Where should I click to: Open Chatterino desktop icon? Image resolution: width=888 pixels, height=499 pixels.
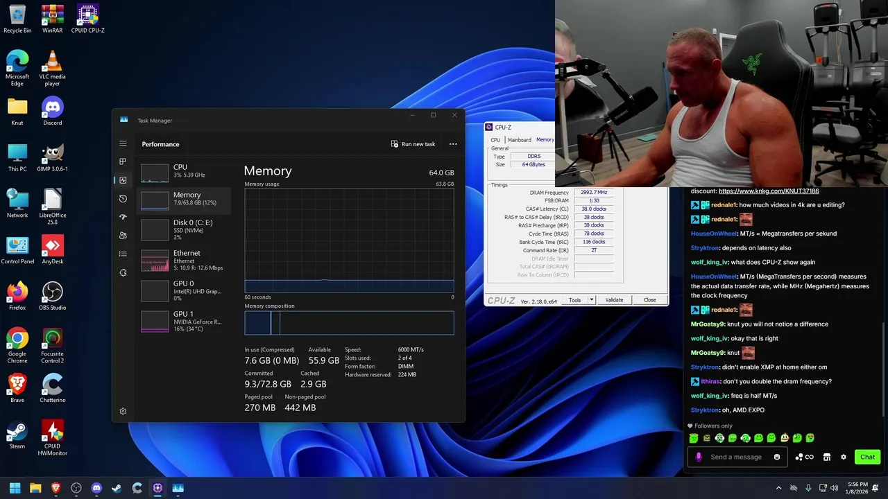pyautogui.click(x=52, y=388)
